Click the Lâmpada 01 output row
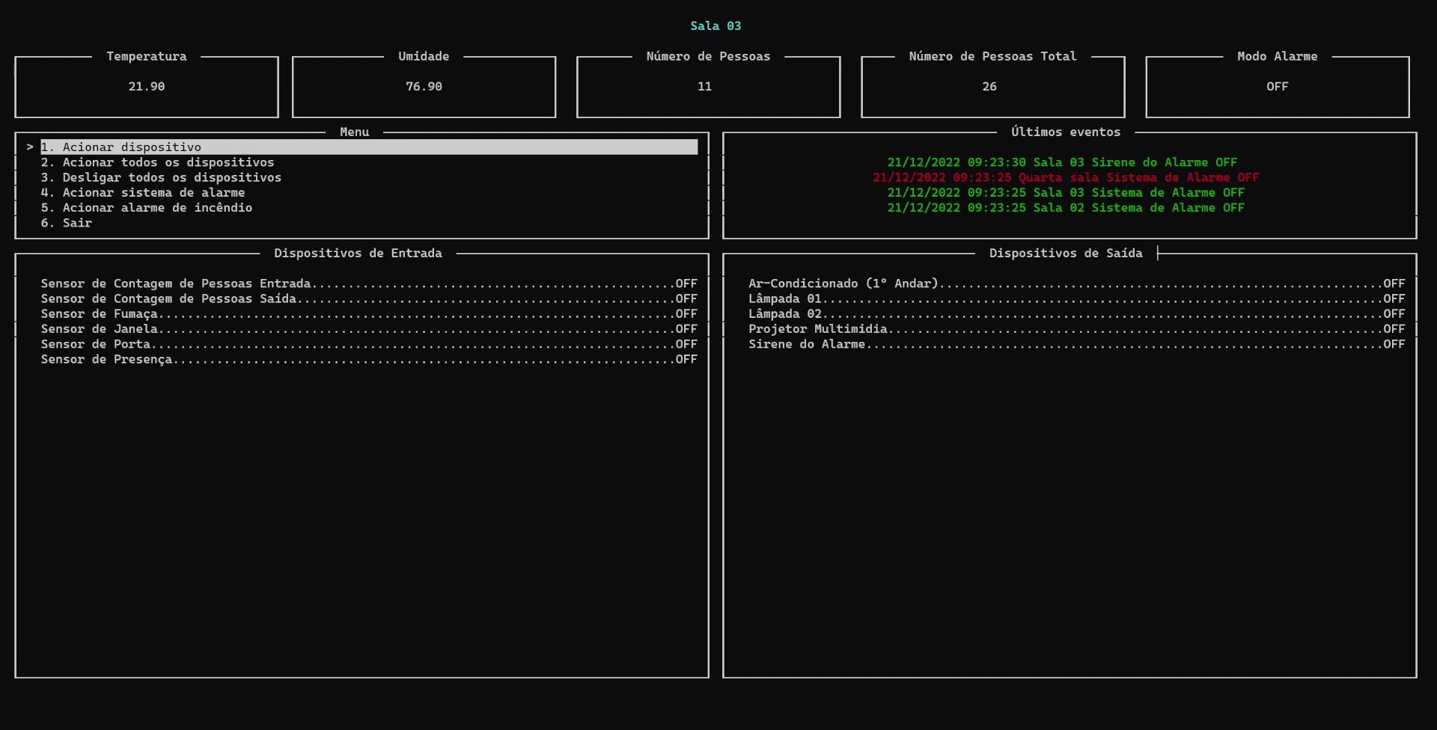 [1077, 298]
